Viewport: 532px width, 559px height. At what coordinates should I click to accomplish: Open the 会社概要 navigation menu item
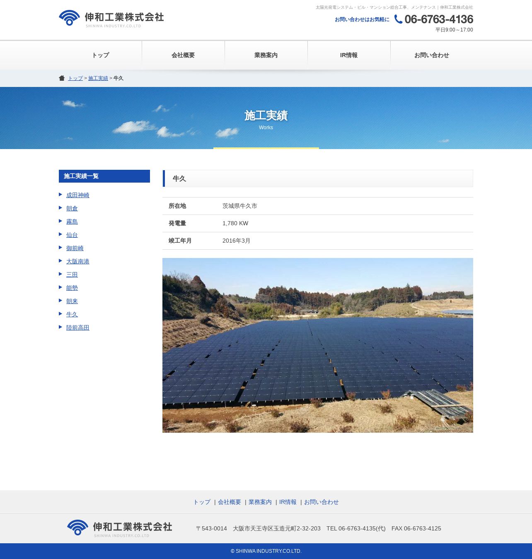coord(183,55)
